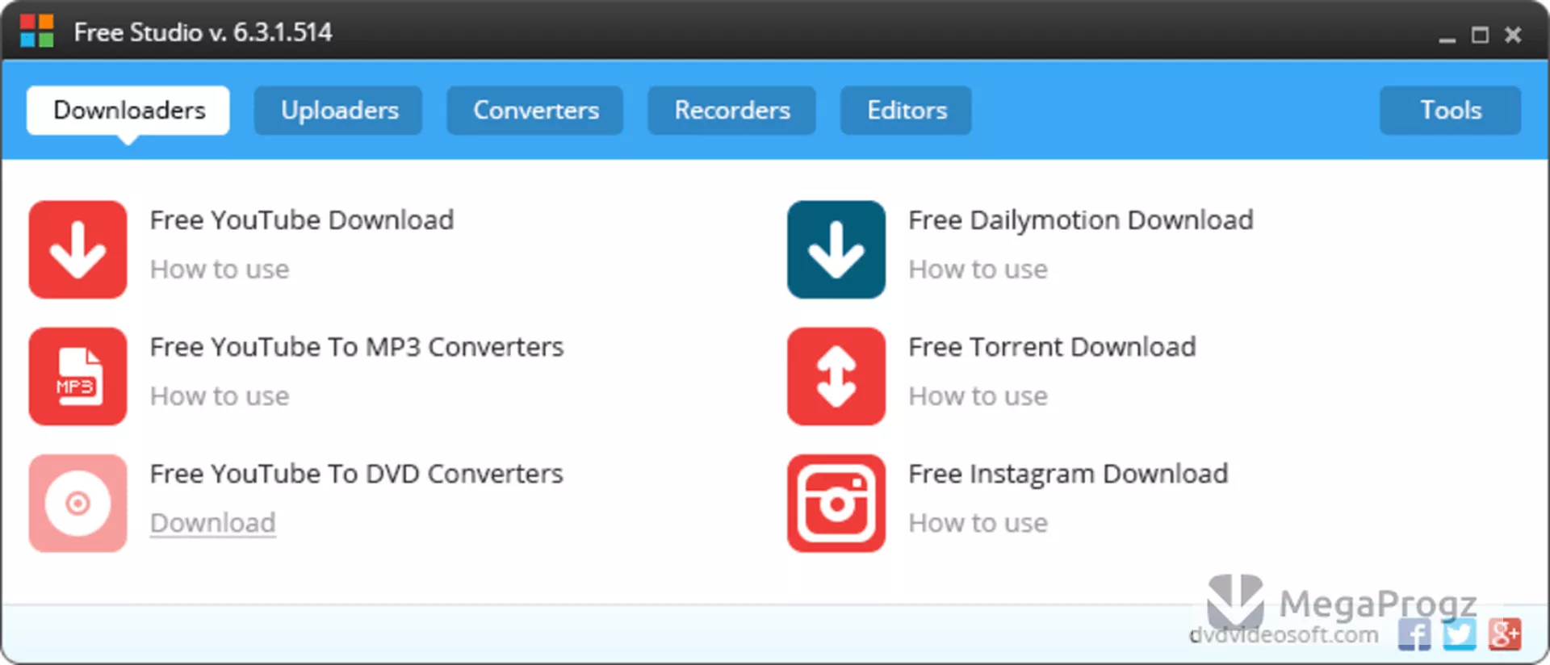Switch to the Uploaders tab
This screenshot has width=1550, height=665.
click(x=338, y=111)
